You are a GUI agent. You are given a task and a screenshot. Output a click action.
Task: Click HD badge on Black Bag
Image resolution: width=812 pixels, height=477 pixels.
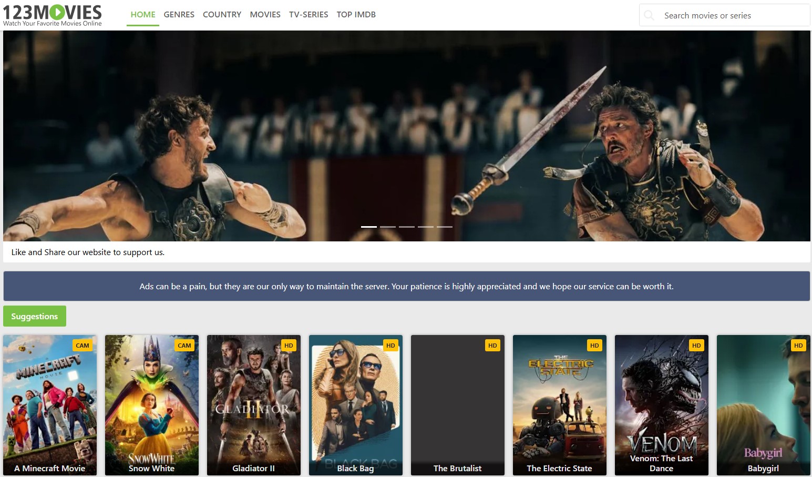[390, 346]
